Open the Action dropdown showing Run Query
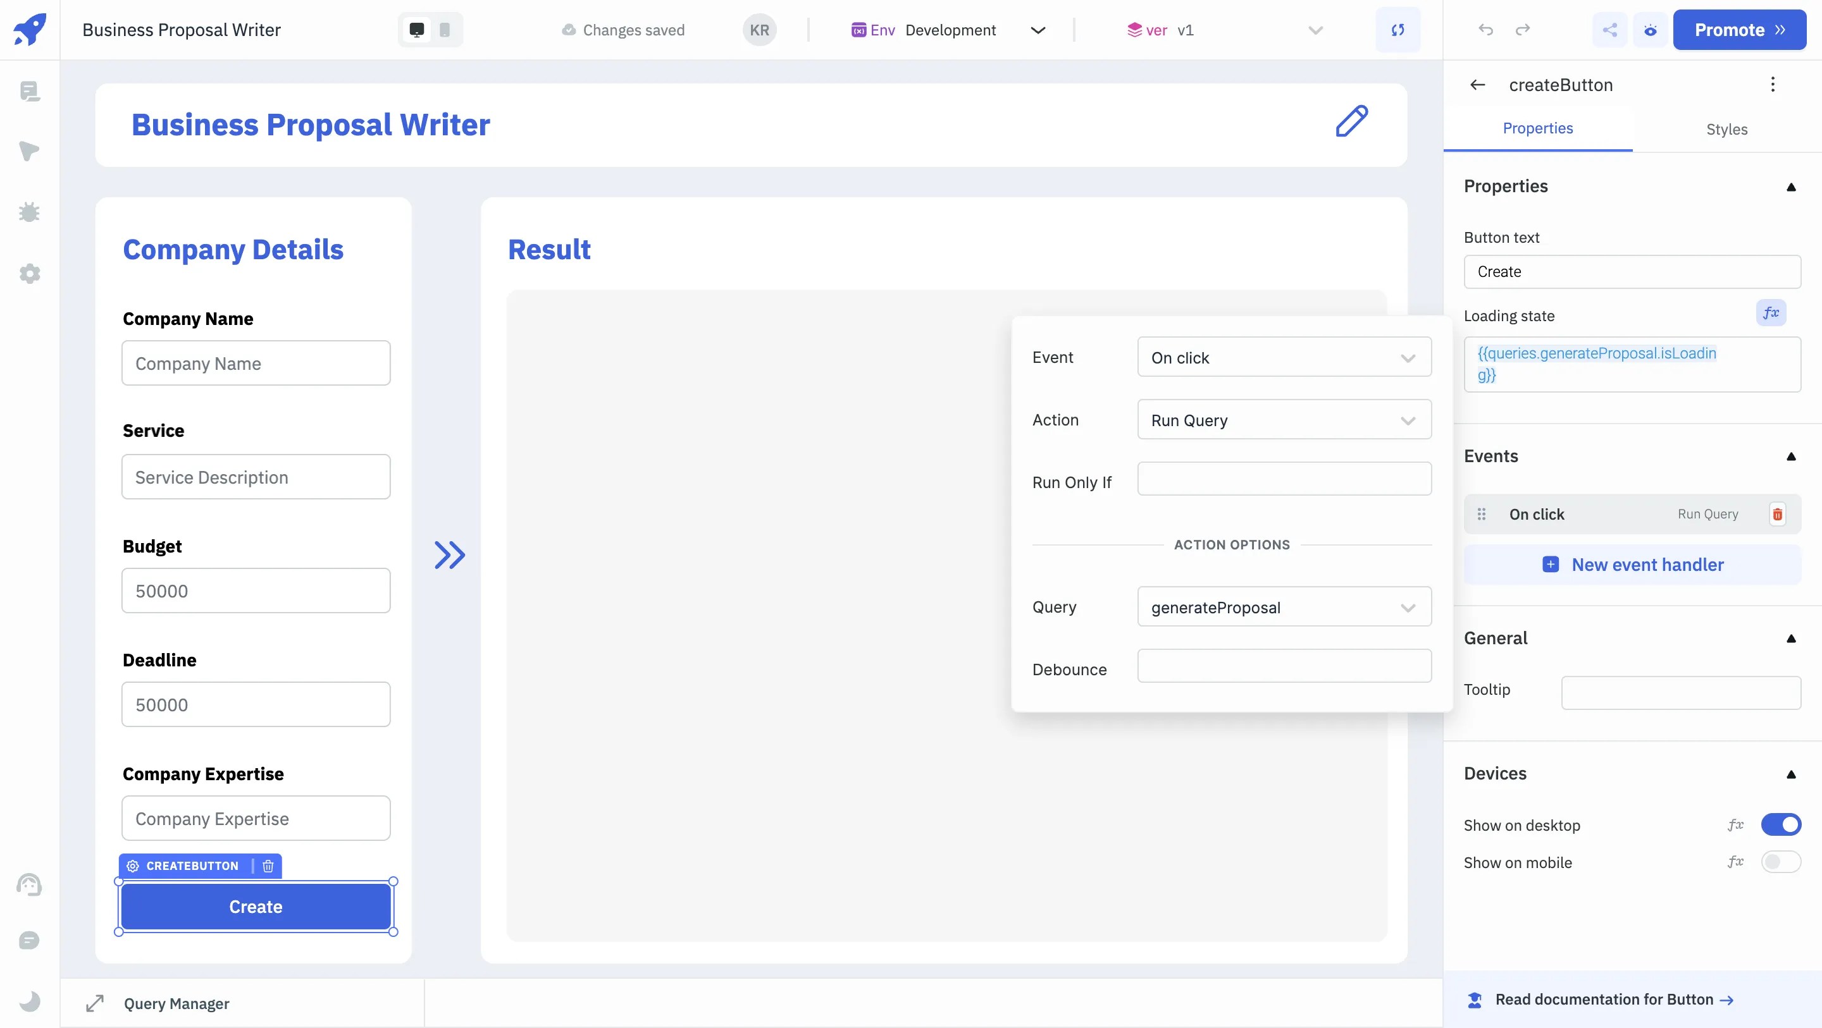The image size is (1822, 1028). 1284,419
